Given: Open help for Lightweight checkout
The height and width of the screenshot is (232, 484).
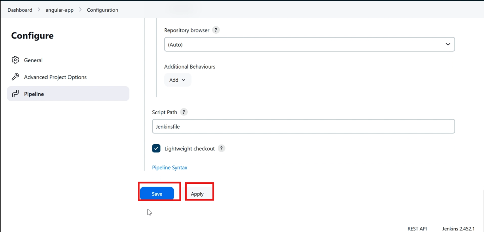Looking at the screenshot, I should click(221, 148).
